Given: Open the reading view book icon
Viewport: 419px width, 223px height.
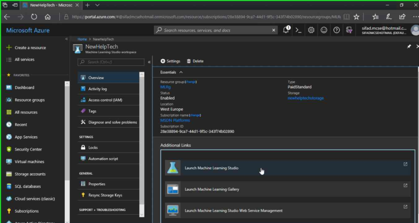Looking at the screenshot, I should pos(346,17).
